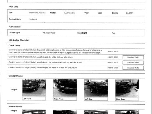Viewport: 152px width, 114px height.
Task: Open Required Photo for oil fill hole check
Action: pyautogui.click(x=133, y=68)
